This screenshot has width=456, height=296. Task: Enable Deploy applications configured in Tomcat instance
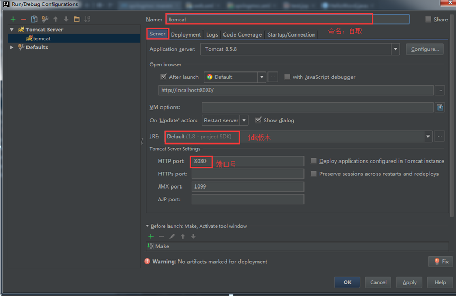(314, 161)
